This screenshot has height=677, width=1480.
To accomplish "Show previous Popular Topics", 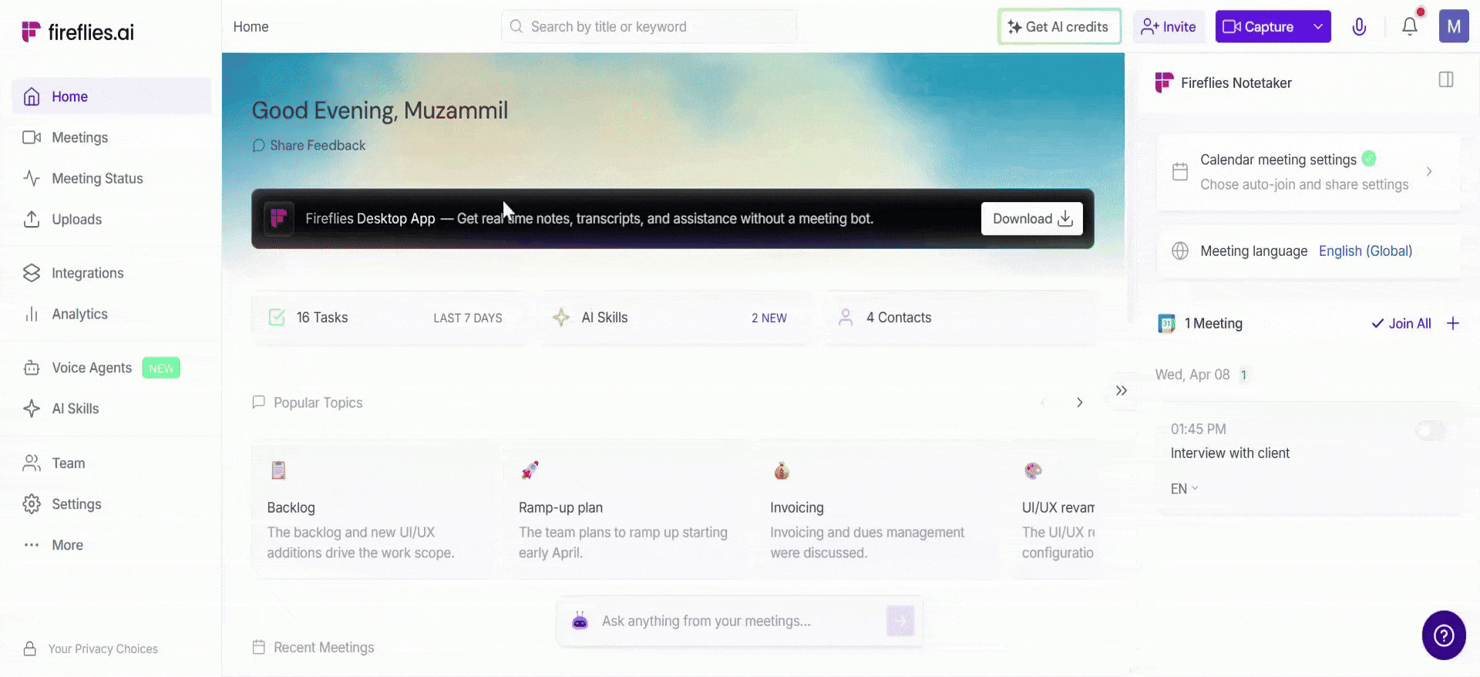I will [1043, 402].
